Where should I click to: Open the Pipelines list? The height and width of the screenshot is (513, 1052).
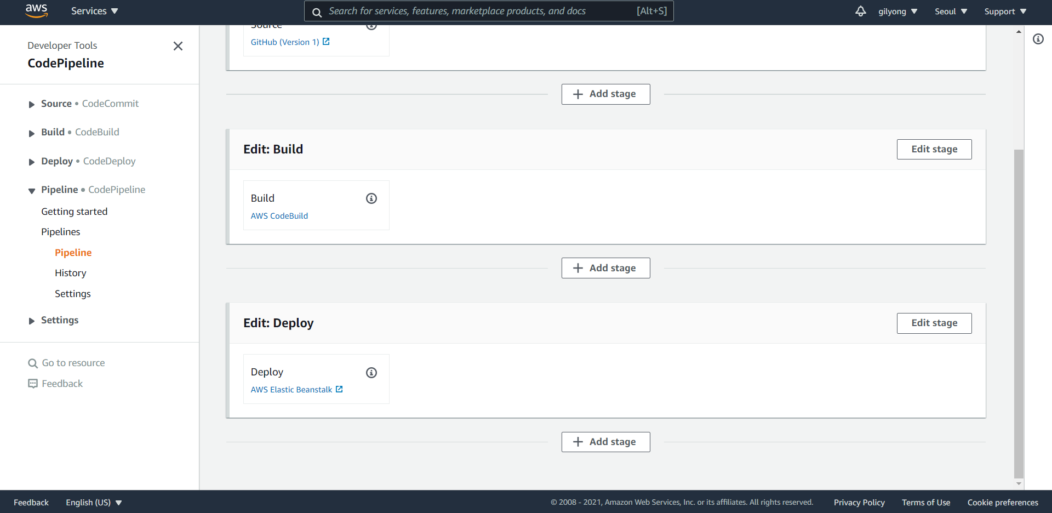[x=60, y=232]
